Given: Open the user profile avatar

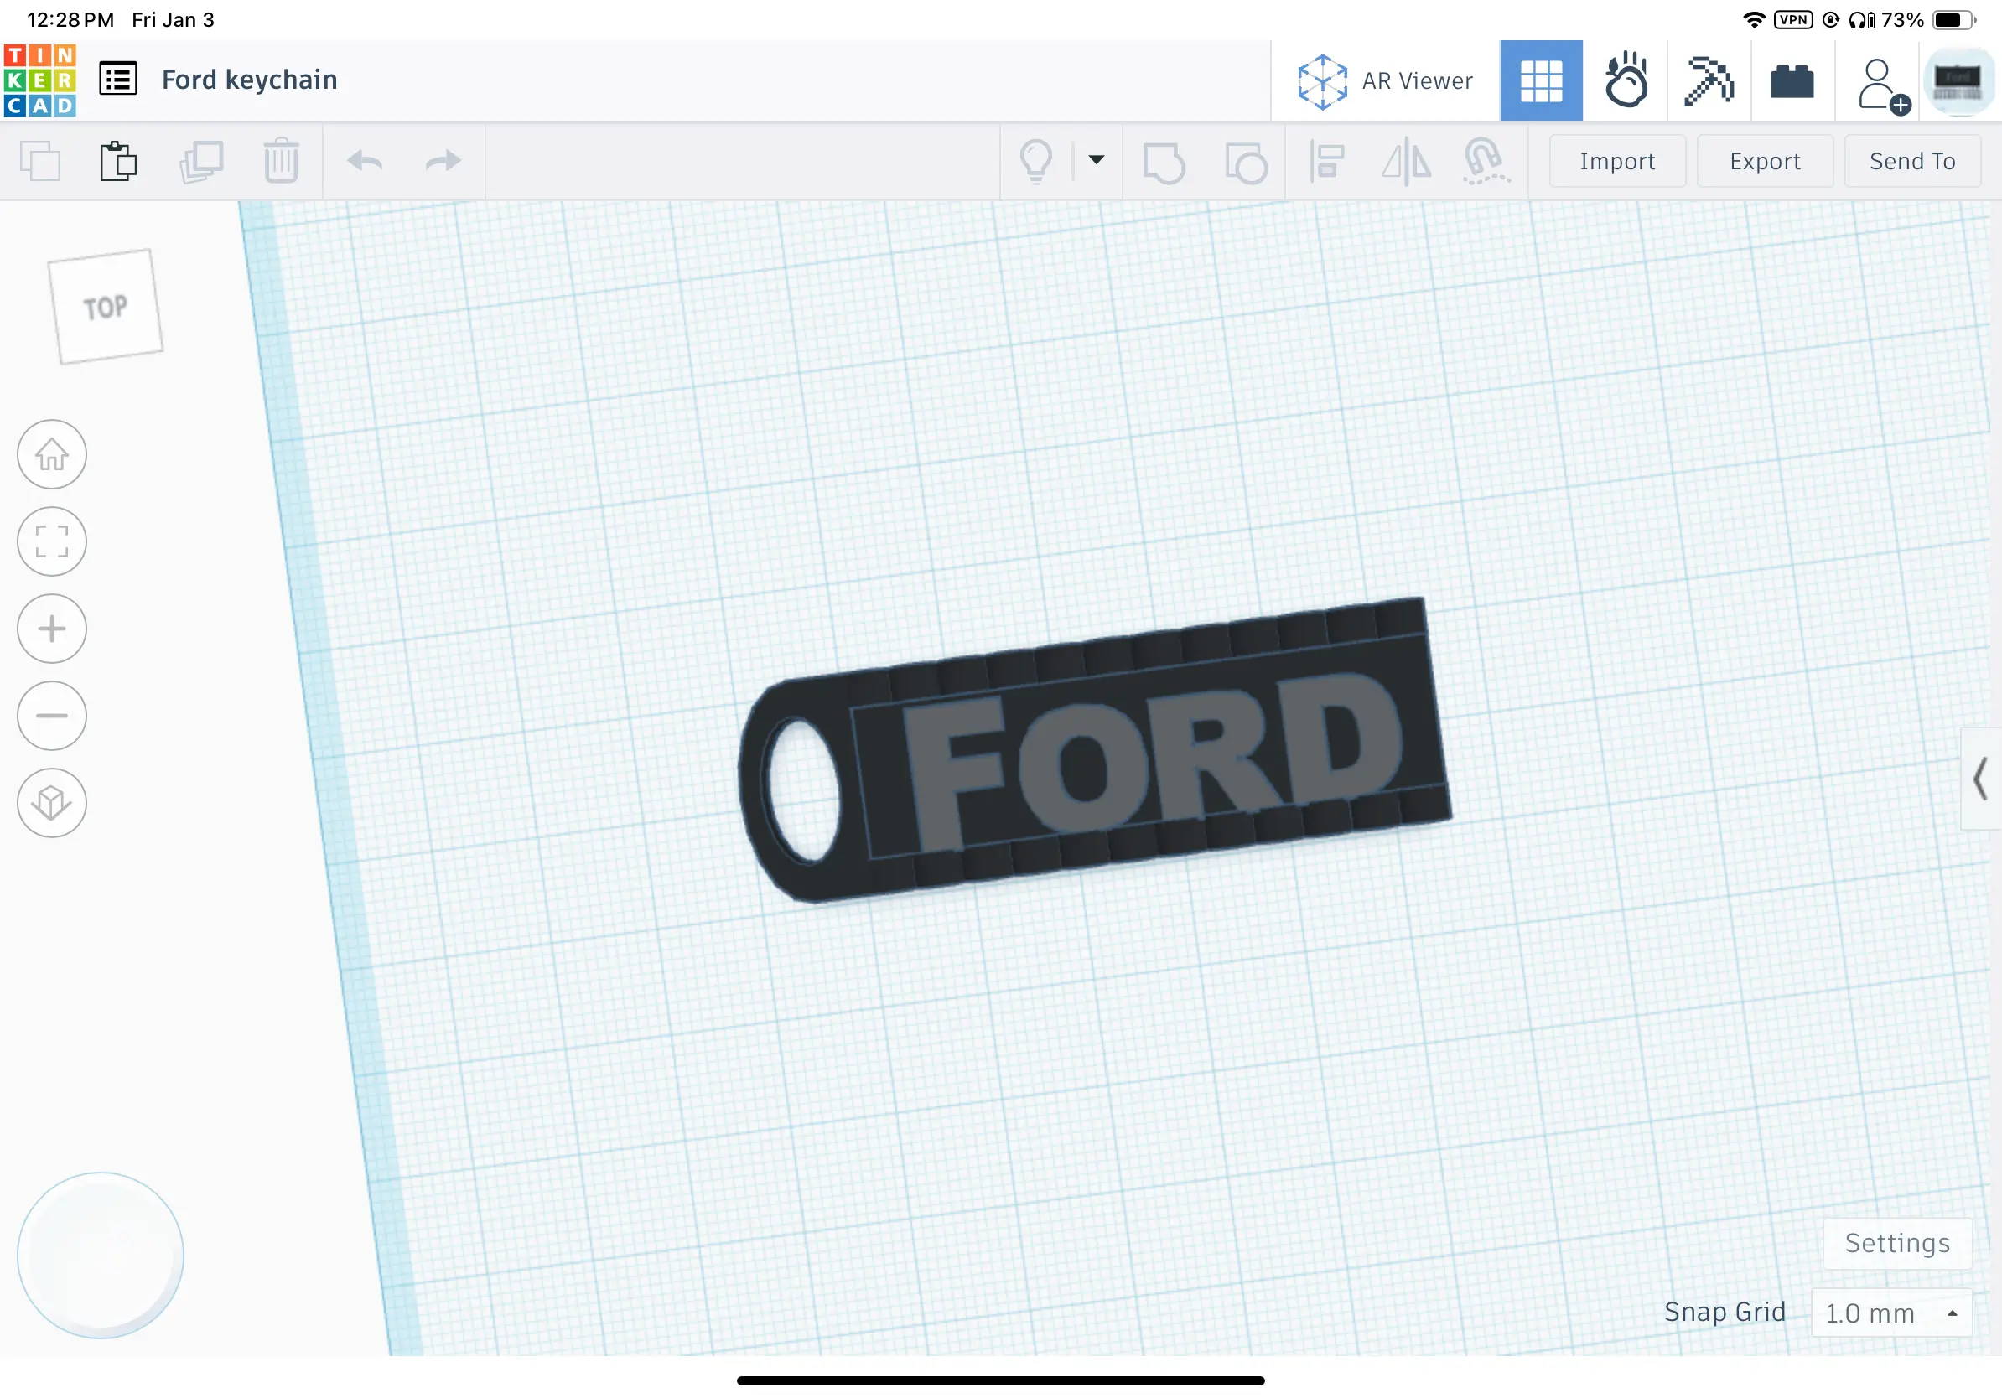Looking at the screenshot, I should [x=1958, y=81].
